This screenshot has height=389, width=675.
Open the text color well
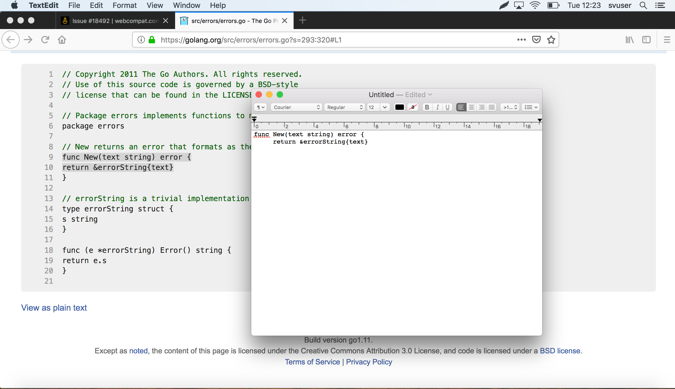[x=399, y=107]
